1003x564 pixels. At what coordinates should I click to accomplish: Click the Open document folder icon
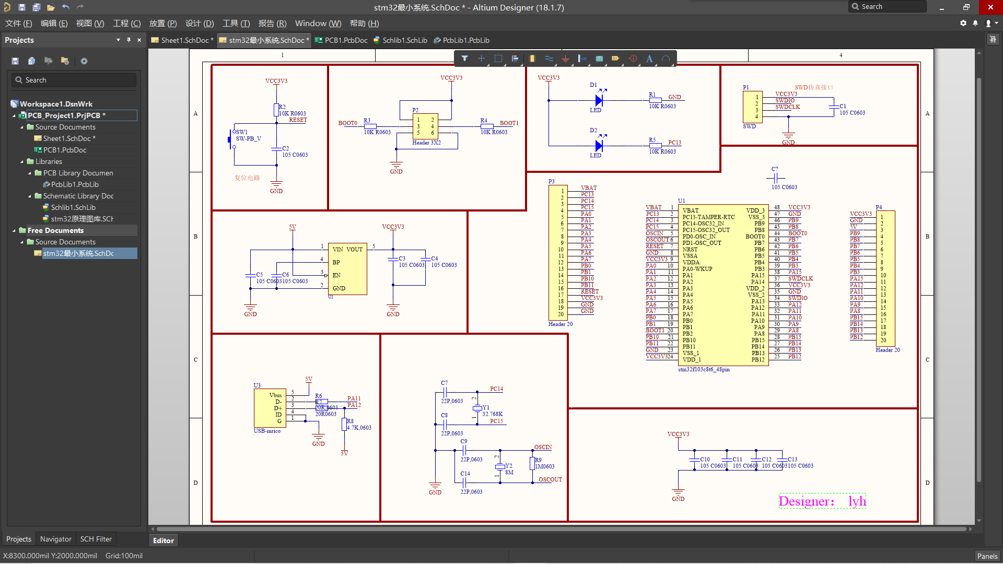coord(51,7)
